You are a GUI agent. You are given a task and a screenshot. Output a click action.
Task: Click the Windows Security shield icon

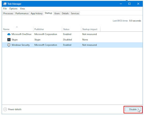(9, 45)
